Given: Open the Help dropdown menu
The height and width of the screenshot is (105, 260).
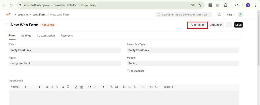Looking at the screenshot, I should click(x=230, y=15).
